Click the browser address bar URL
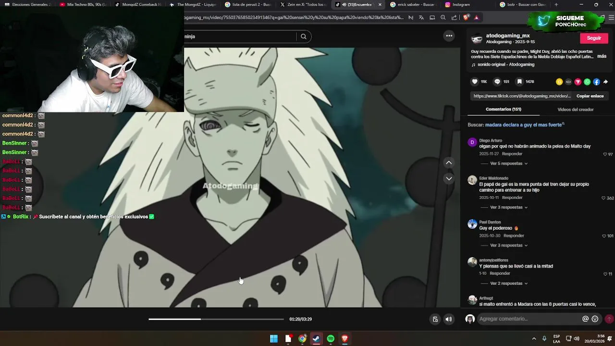 (x=294, y=17)
